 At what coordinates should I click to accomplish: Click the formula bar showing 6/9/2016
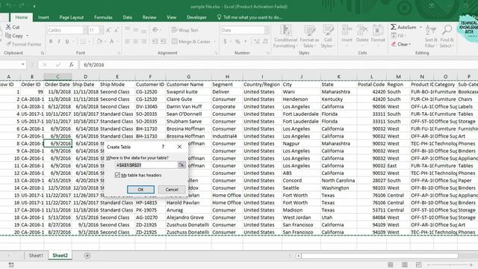279,65
